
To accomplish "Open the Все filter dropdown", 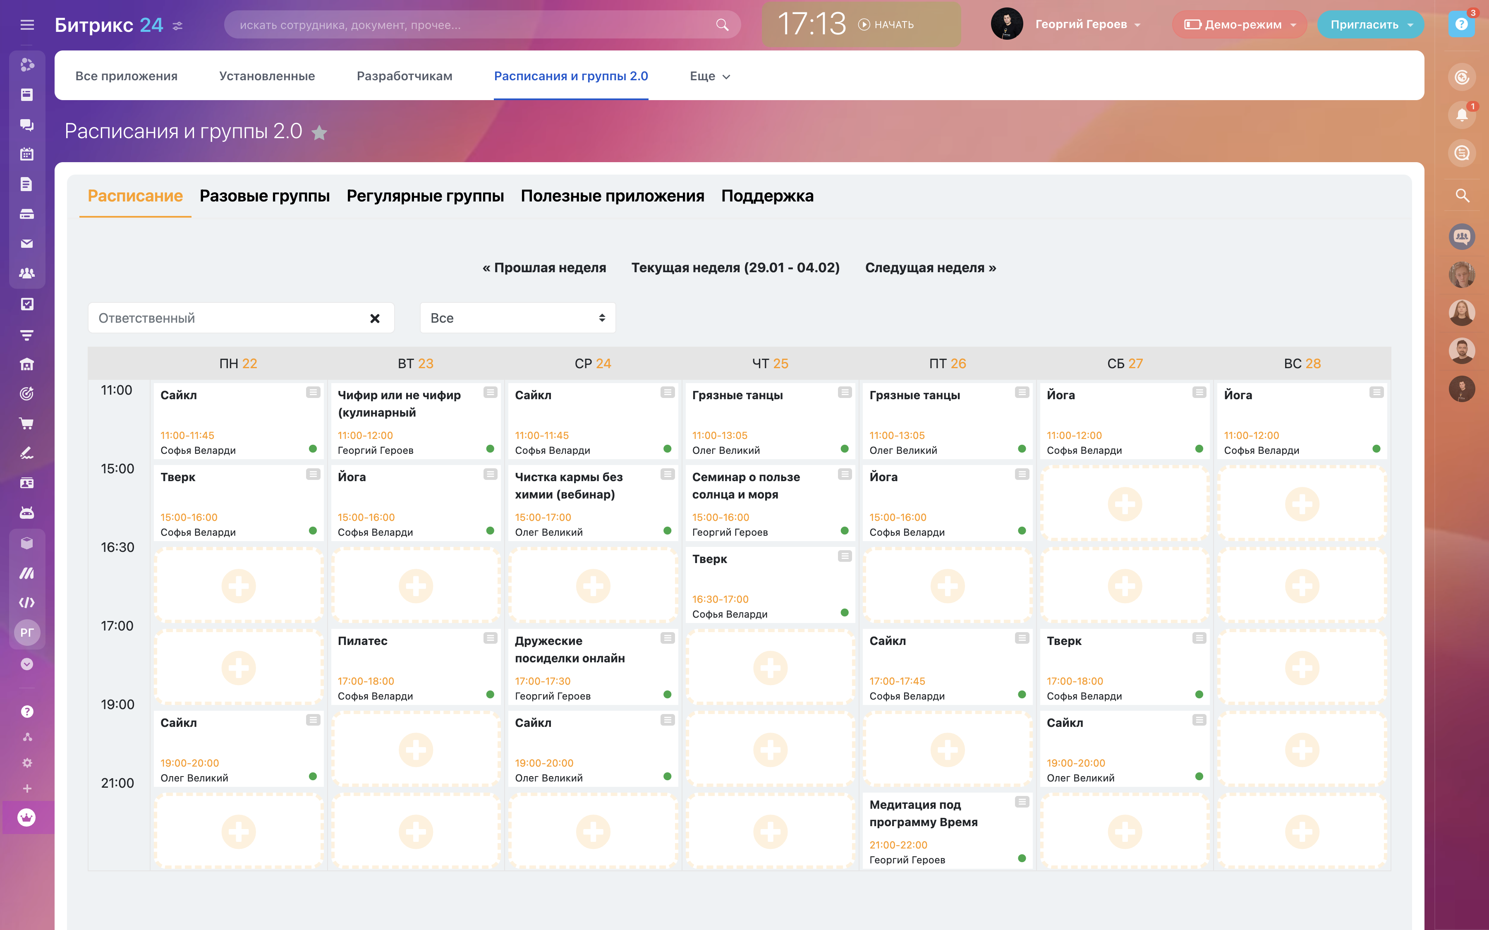I will (x=517, y=318).
